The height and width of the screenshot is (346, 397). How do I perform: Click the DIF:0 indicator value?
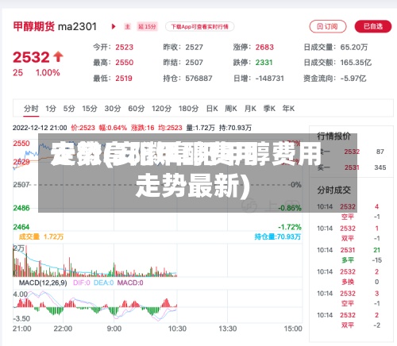[81, 283]
